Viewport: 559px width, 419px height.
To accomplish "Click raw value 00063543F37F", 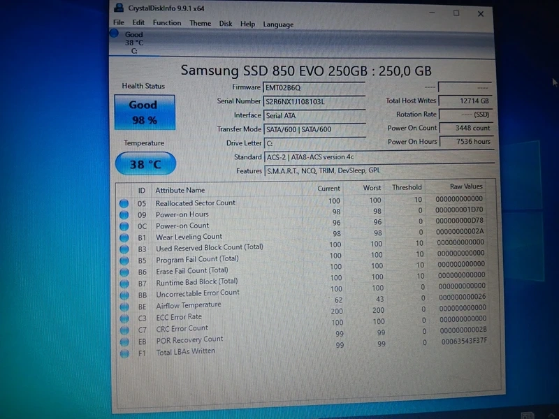I will (x=464, y=341).
